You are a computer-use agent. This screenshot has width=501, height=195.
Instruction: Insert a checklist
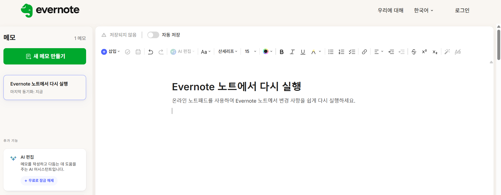pyautogui.click(x=352, y=52)
